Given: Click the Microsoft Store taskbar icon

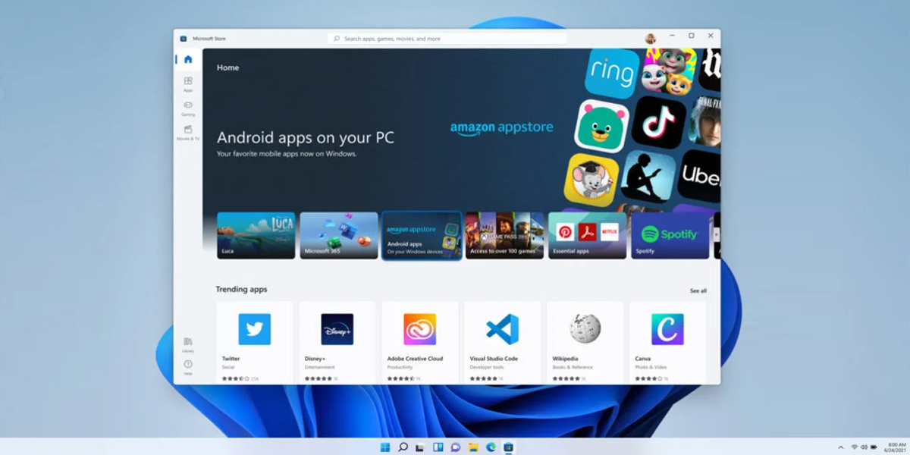Looking at the screenshot, I should click(x=508, y=447).
